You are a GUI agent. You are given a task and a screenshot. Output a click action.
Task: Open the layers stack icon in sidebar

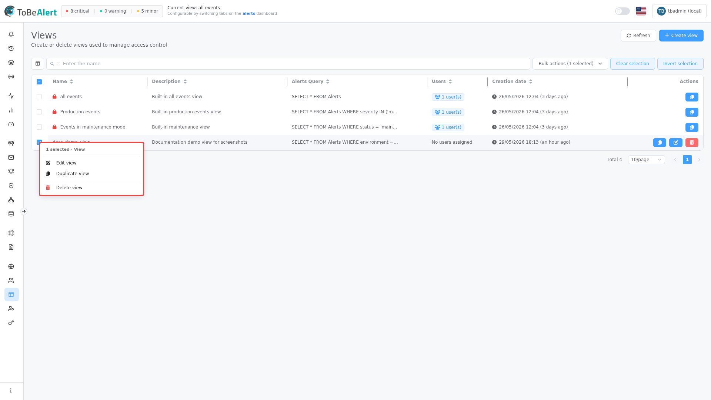[x=11, y=63]
